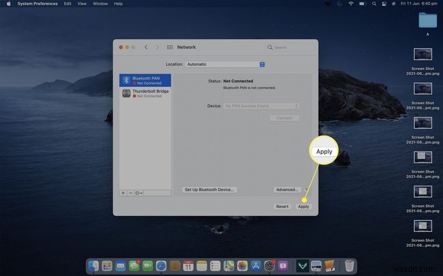The image size is (443, 276).
Task: Click the Network help question mark
Action: click(306, 190)
